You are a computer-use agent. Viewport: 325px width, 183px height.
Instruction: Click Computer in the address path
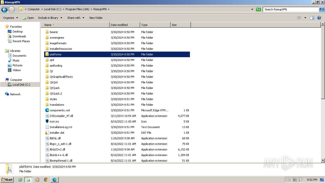pos(34,9)
